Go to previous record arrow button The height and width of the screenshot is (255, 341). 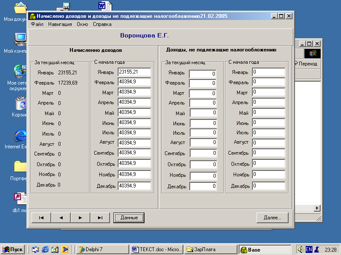click(x=61, y=218)
